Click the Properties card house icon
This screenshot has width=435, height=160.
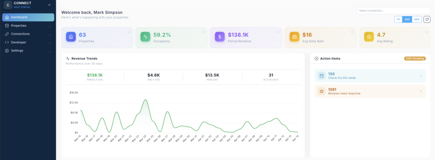tap(71, 37)
